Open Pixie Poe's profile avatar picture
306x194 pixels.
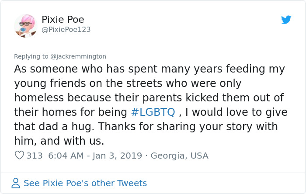25,25
